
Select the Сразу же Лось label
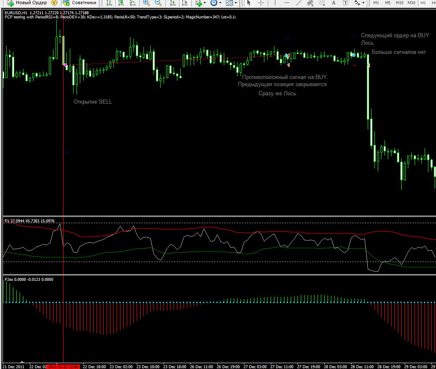[277, 94]
